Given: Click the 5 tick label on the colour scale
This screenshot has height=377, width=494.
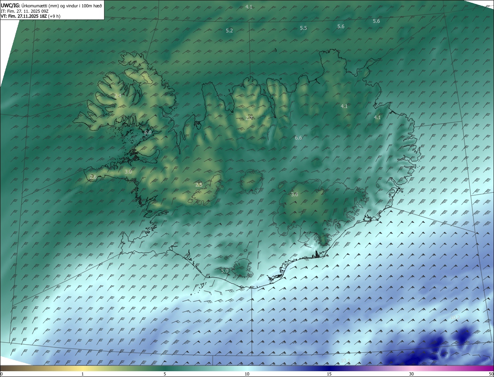Looking at the screenshot, I should click(x=165, y=374).
